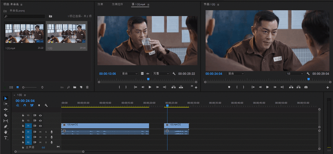
Task: Switch to the 效果 tab
Action: pos(100,4)
